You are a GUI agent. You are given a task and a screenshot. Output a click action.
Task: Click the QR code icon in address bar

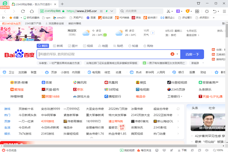pos(101,11)
